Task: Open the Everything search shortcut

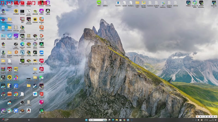Action: pyautogui.click(x=16, y=52)
